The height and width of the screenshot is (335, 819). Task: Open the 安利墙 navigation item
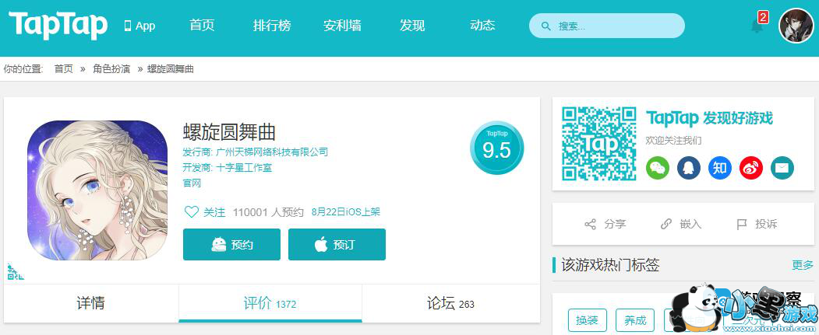point(342,26)
